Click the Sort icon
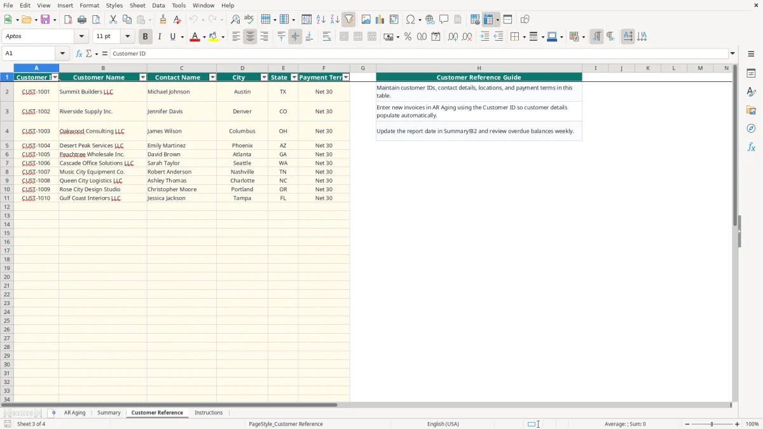The height and width of the screenshot is (429, 763). point(306,20)
